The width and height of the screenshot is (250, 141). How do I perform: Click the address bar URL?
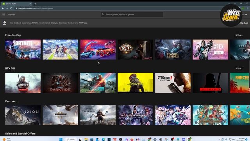coord(36,8)
